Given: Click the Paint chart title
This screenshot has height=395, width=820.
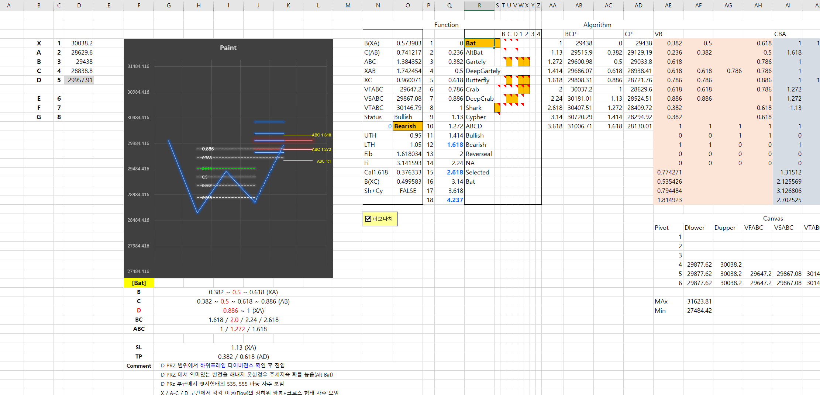Looking at the screenshot, I should coord(228,48).
